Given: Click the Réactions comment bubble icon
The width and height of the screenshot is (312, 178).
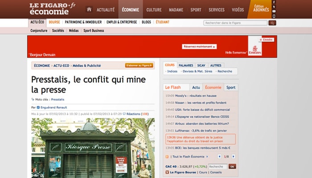Looking at the screenshot, I should [x=124, y=114].
